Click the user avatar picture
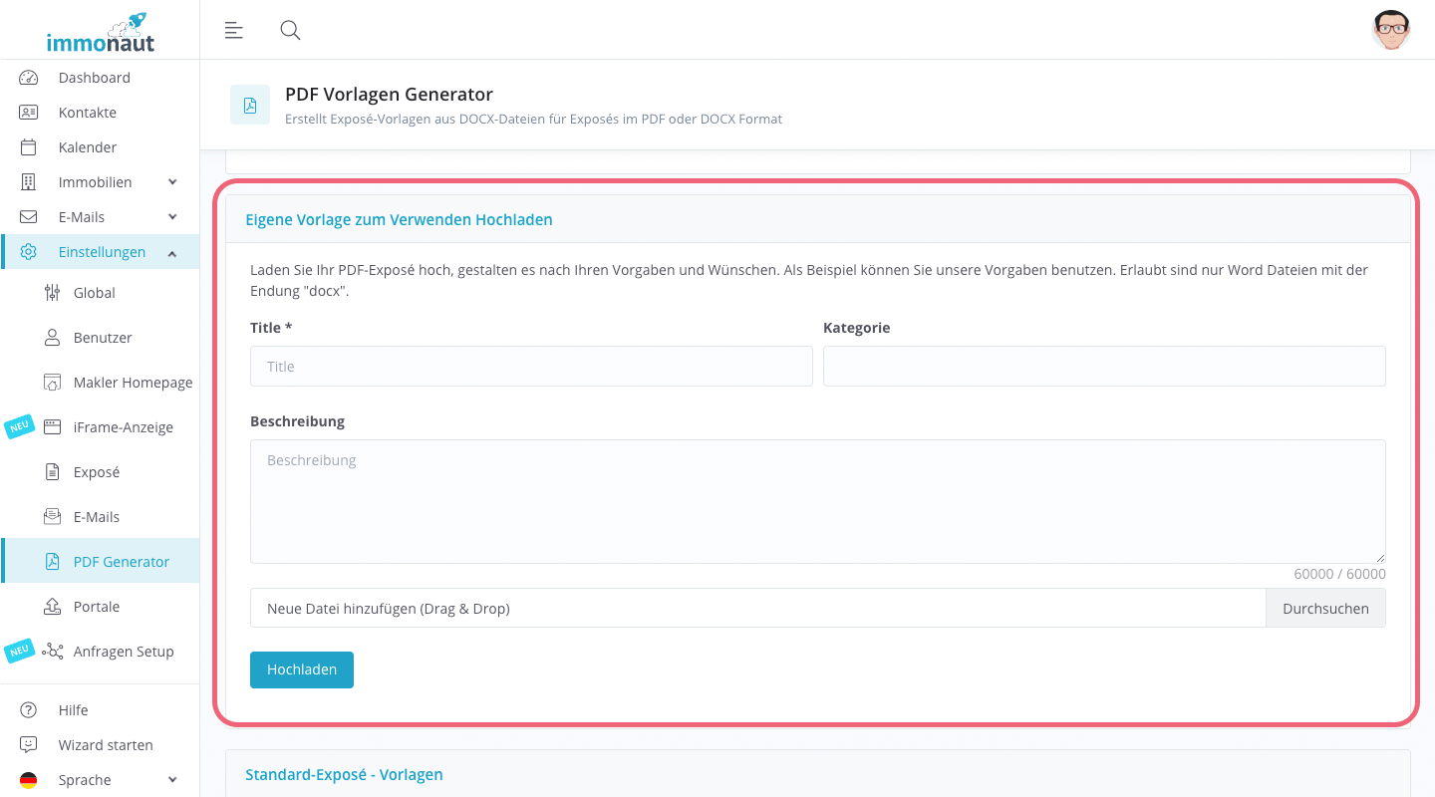 click(1390, 30)
